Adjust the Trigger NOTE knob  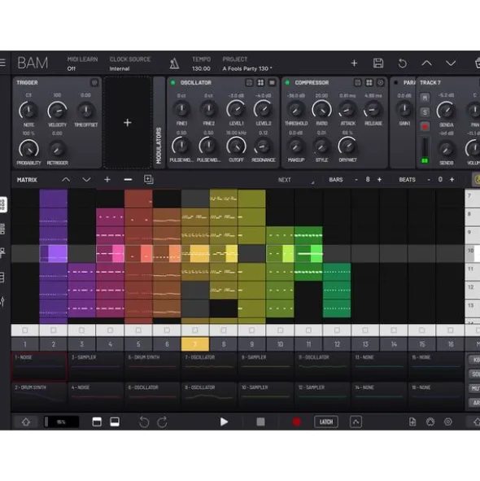[28, 111]
